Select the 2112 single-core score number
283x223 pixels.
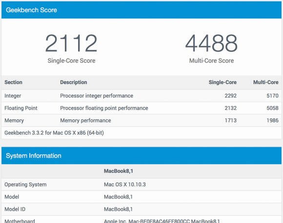(71, 44)
